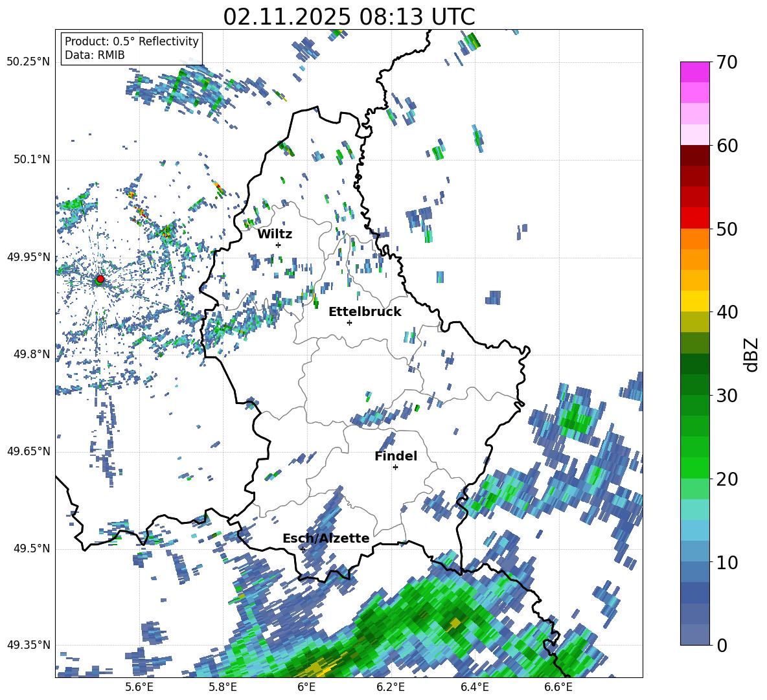767x700 pixels.
Task: Click the 10 colorbar tick label
Action: (x=726, y=562)
